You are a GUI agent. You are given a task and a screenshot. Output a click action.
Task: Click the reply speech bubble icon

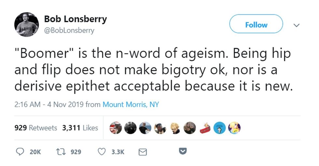tap(20, 152)
